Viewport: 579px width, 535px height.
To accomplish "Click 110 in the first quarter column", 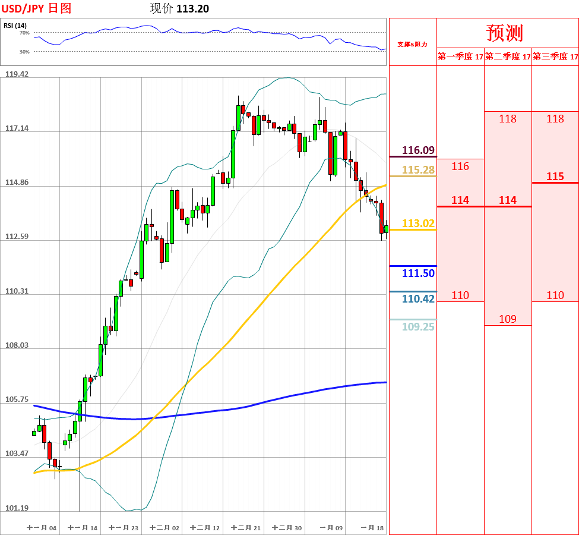I will (460, 295).
